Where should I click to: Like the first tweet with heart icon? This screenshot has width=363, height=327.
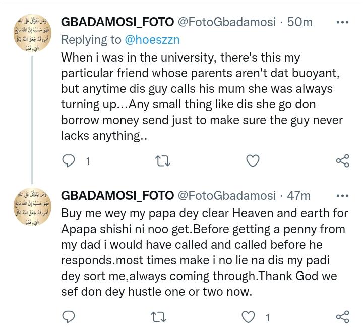pos(253,160)
